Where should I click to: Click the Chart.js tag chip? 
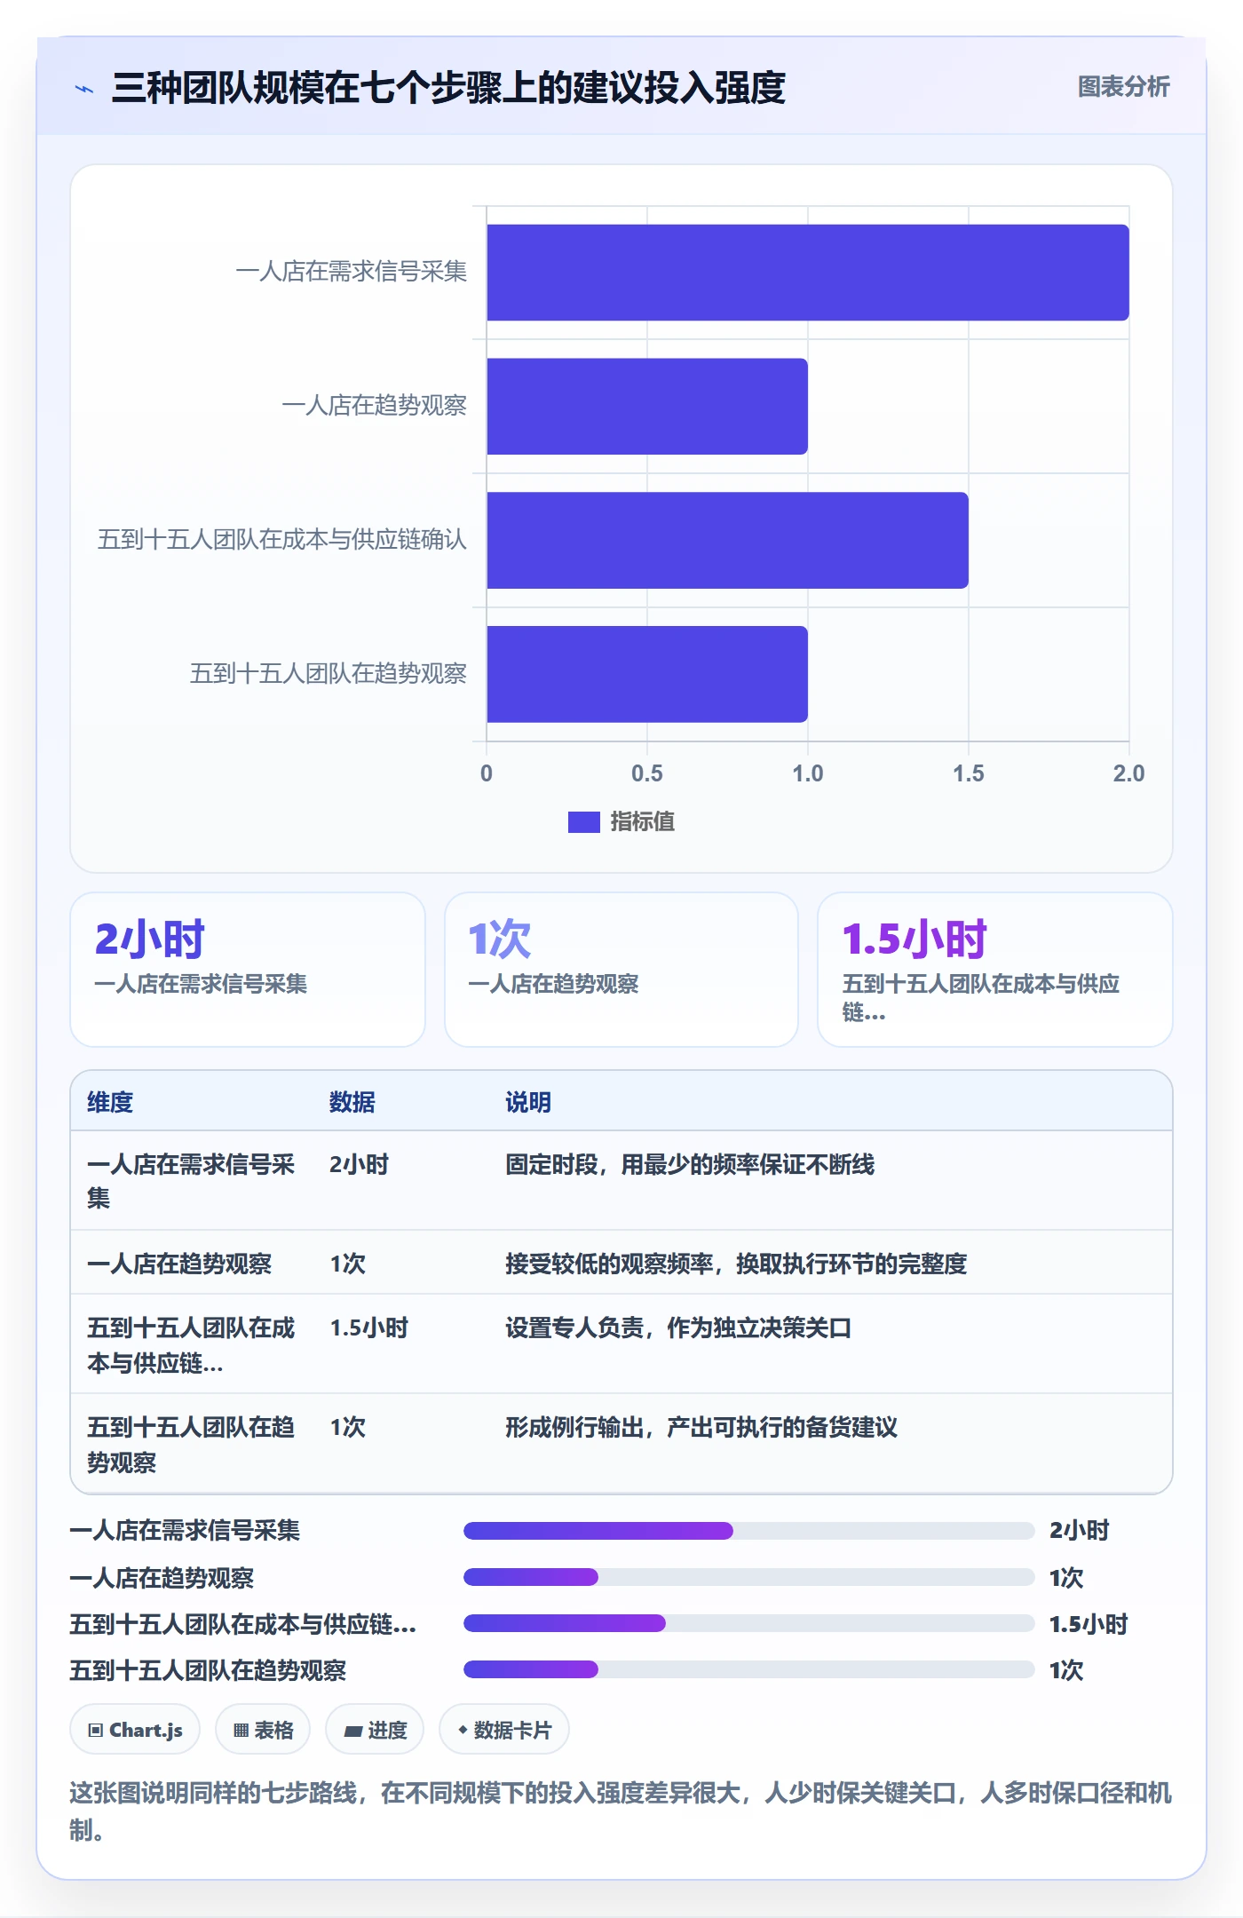coord(135,1730)
